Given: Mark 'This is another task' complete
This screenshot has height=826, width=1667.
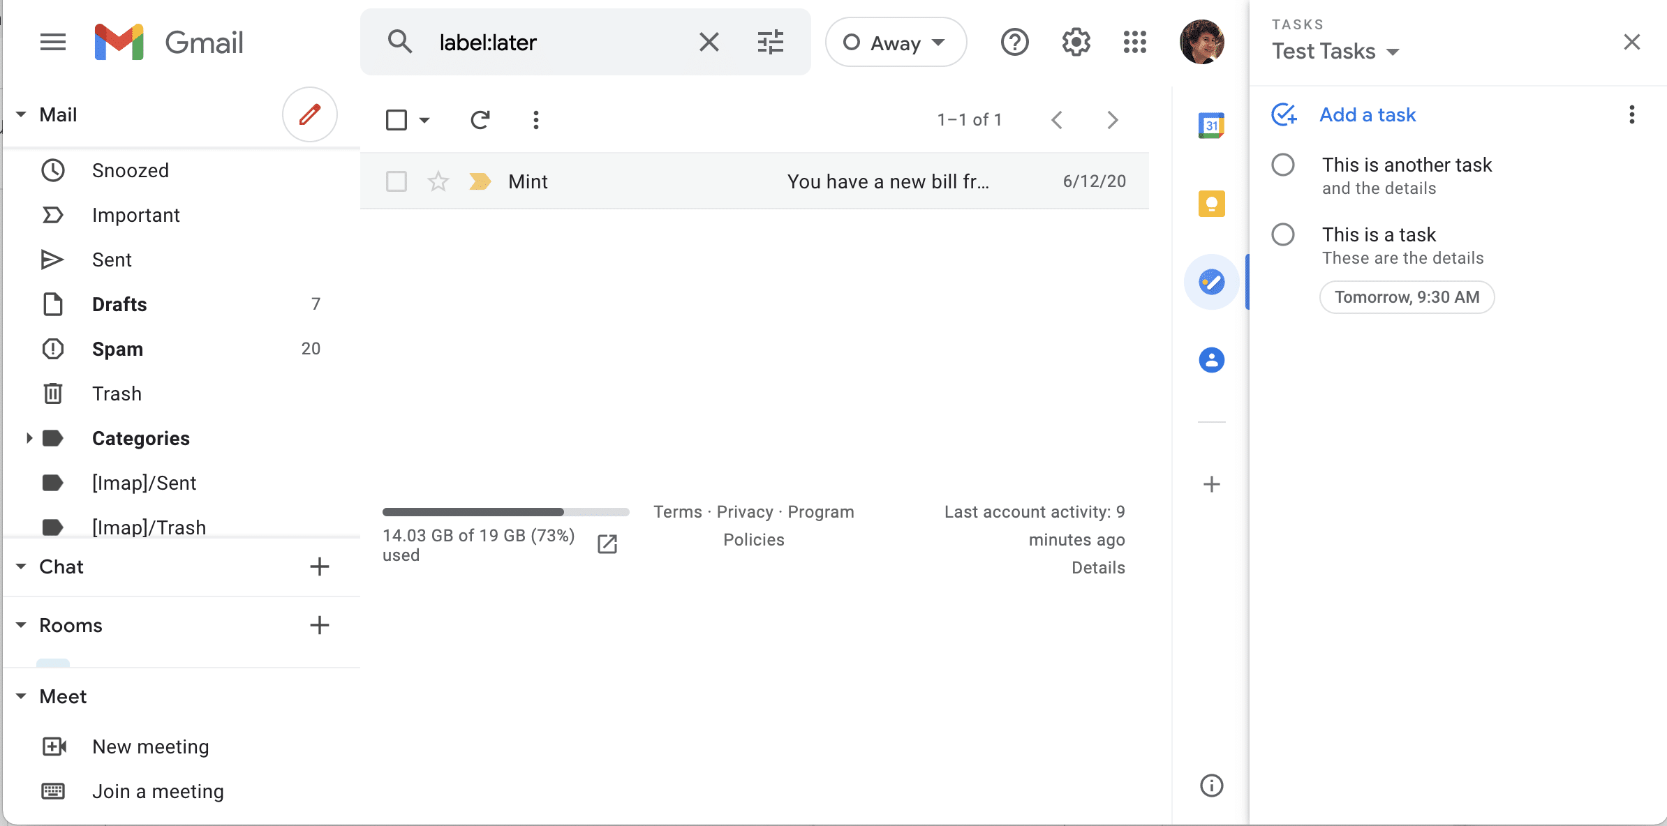Looking at the screenshot, I should [x=1282, y=165].
